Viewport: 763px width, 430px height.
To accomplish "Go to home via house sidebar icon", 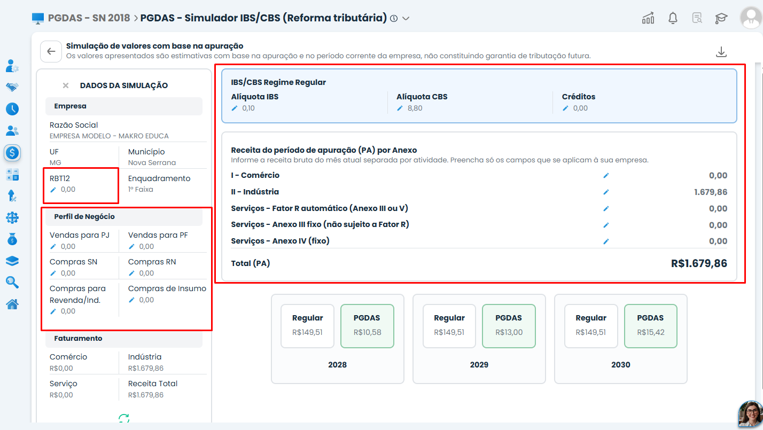I will (12, 304).
